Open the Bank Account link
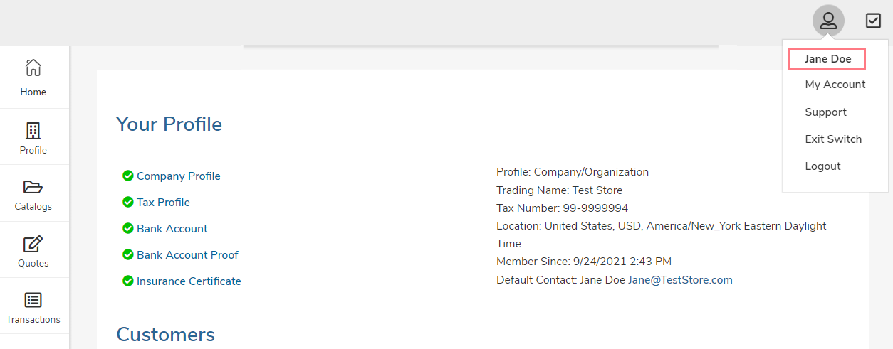 tap(172, 229)
